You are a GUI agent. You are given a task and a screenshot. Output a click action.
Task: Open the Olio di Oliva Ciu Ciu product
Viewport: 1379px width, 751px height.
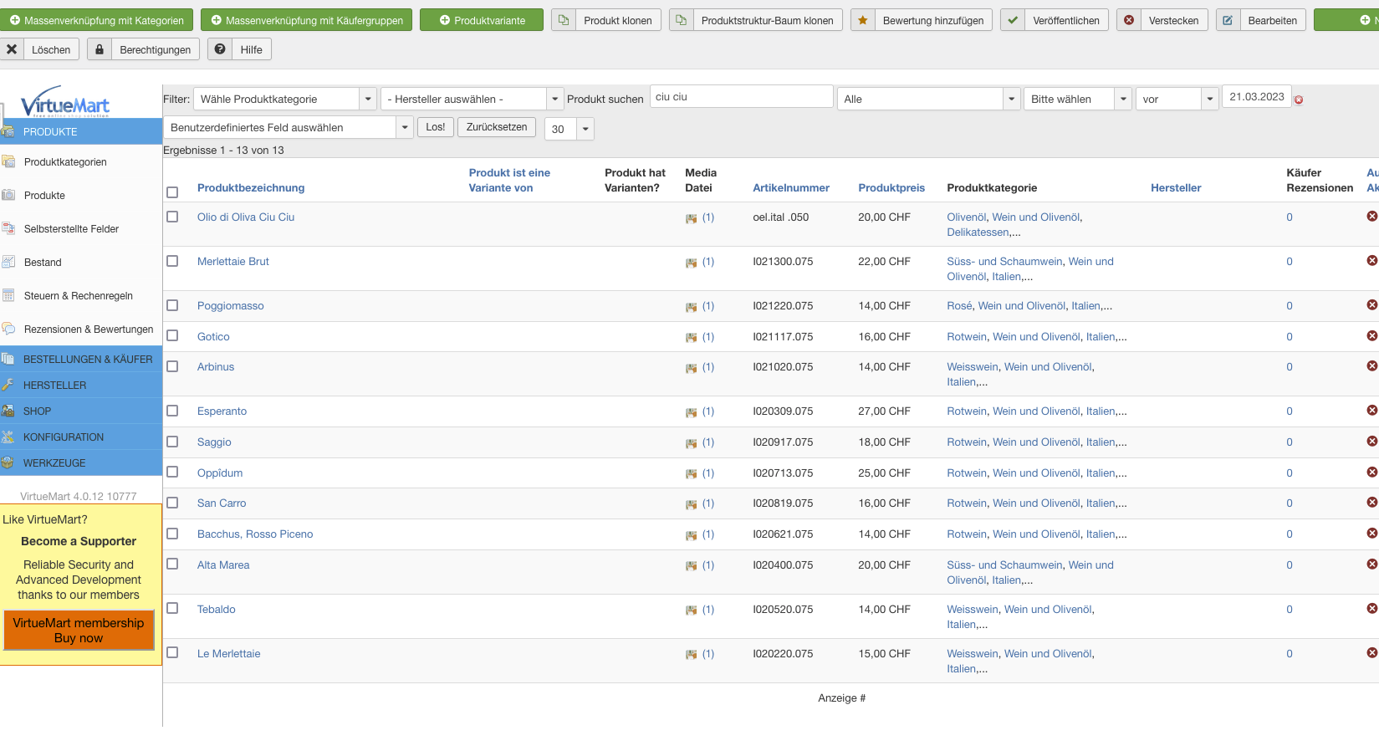pyautogui.click(x=246, y=217)
